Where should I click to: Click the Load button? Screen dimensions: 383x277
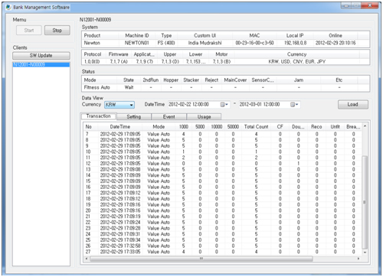352,105
